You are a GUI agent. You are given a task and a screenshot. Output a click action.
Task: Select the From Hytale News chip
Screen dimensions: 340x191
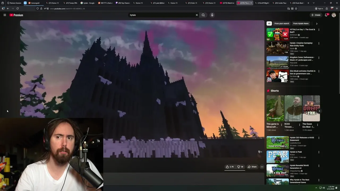[301, 23]
